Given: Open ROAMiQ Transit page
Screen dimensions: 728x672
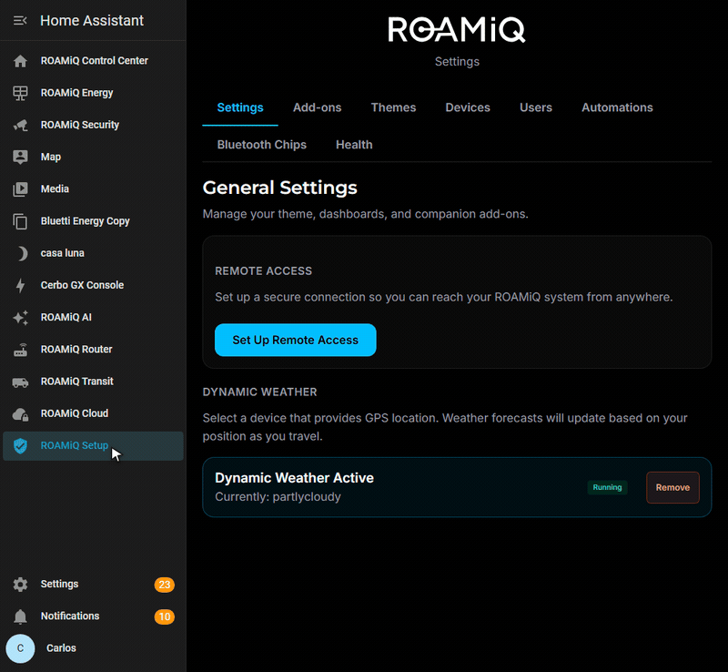Looking at the screenshot, I should [76, 382].
